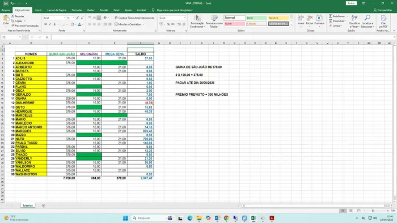Open the Fórmulas tab

click(x=77, y=10)
